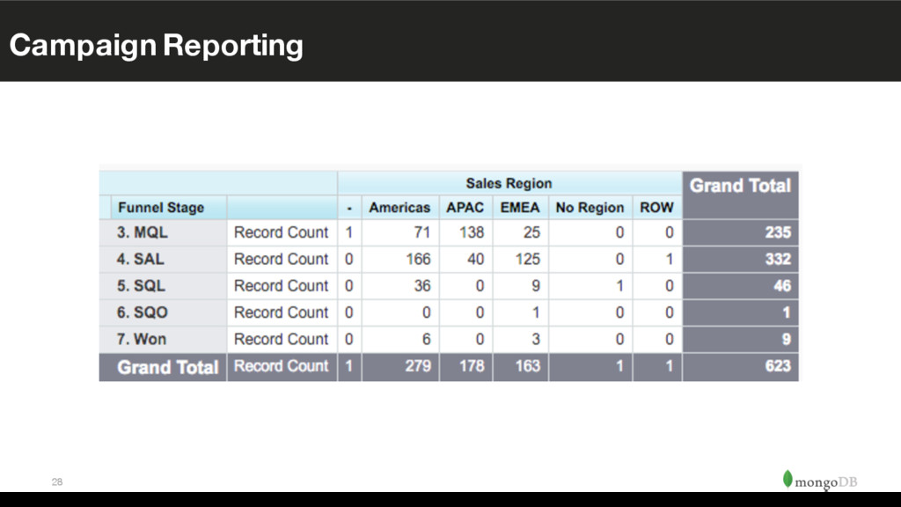Select SAL No Region value 0
Viewport: 901px width, 507px height.
[620, 260]
